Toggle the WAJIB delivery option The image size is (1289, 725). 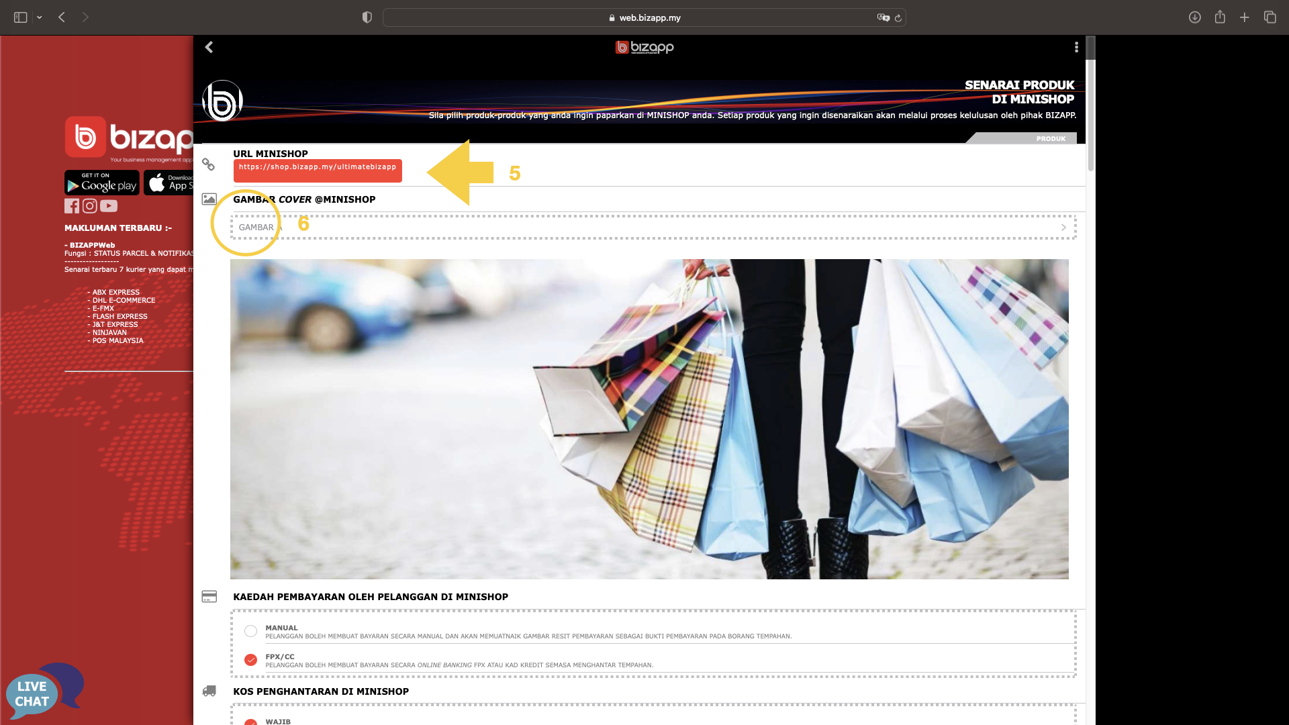(250, 722)
